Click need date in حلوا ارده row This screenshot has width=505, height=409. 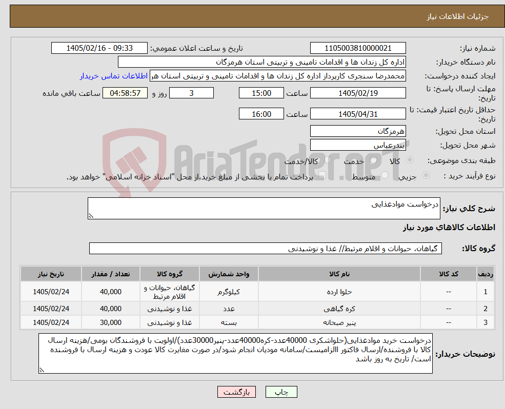click(x=51, y=292)
